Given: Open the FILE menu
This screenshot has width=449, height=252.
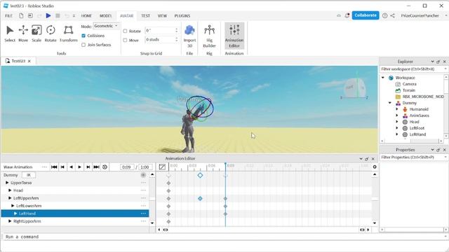Looking at the screenshot, I should 8,15.
